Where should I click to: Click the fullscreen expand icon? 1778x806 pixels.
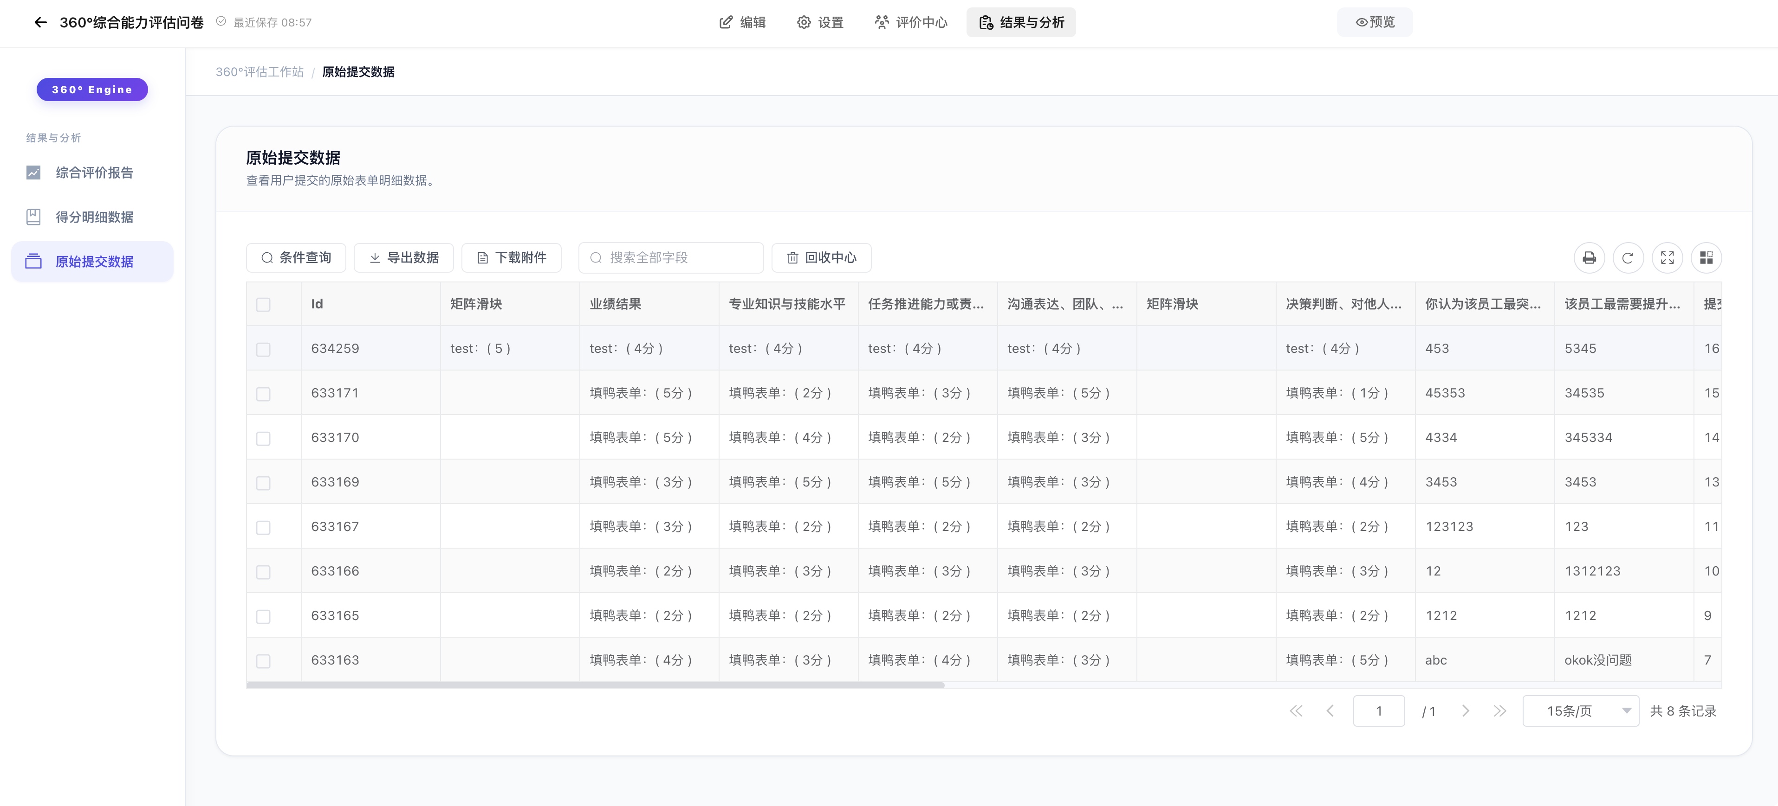(1667, 258)
